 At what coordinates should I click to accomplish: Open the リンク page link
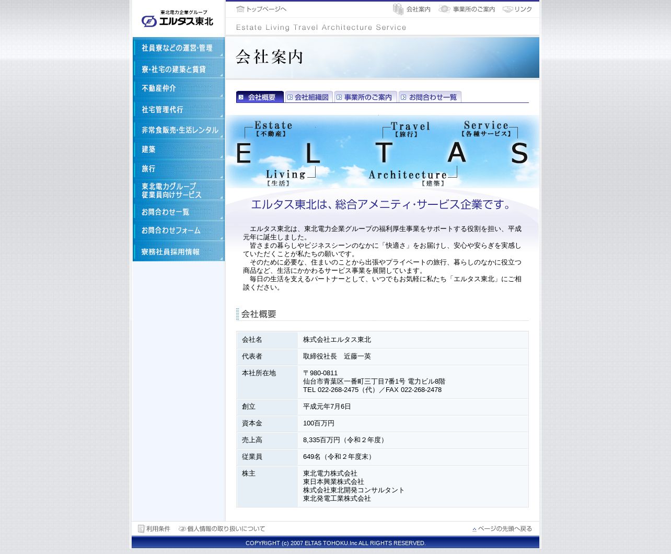(523, 9)
